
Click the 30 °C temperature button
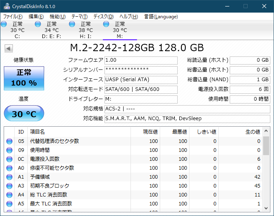point(24,113)
